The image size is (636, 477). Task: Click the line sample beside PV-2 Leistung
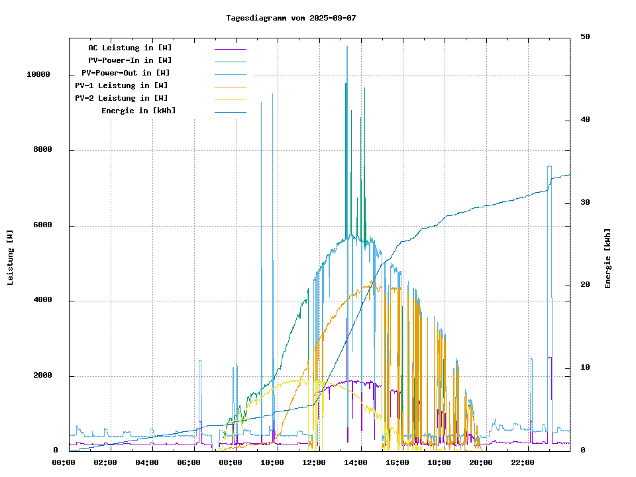click(230, 99)
